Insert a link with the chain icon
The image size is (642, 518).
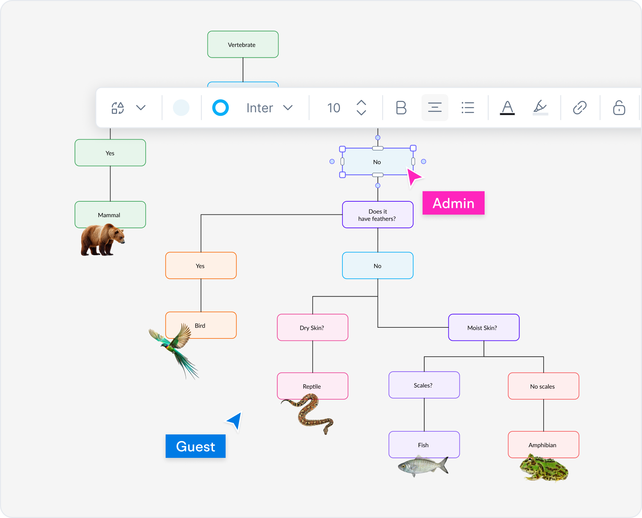click(x=580, y=108)
